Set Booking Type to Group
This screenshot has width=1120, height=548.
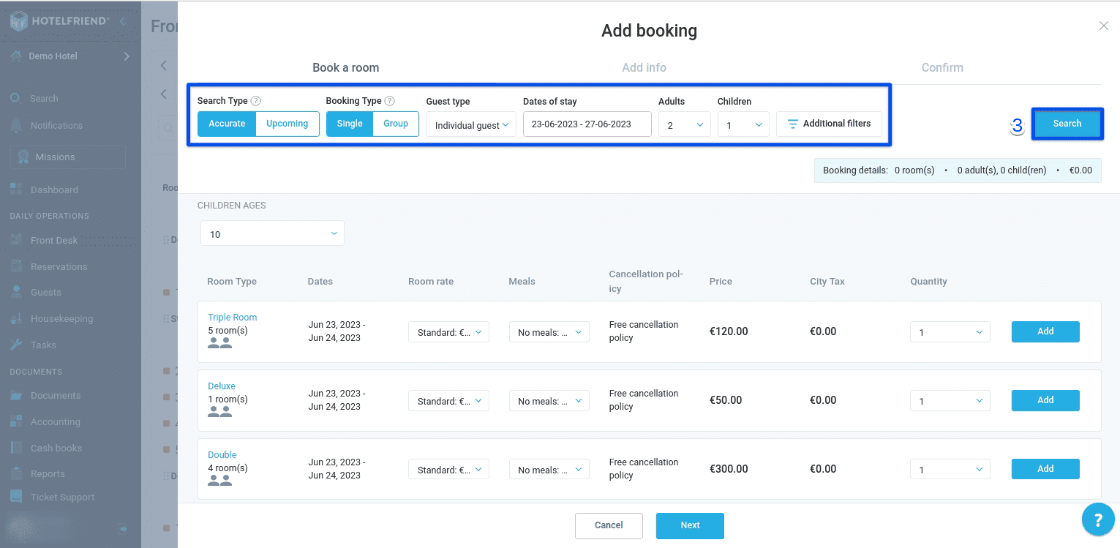[x=395, y=124]
